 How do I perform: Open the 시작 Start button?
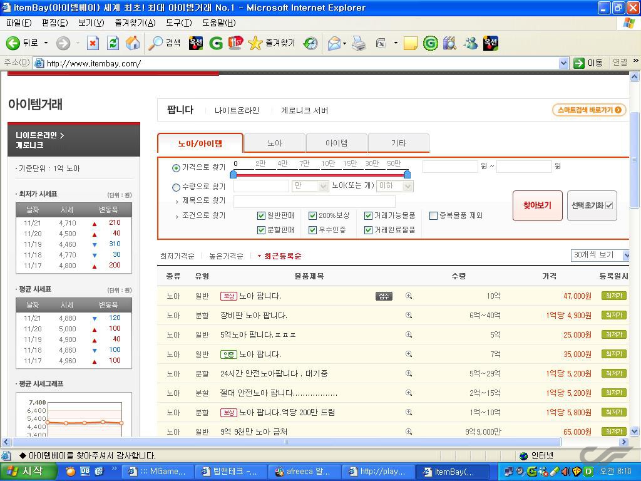click(28, 472)
